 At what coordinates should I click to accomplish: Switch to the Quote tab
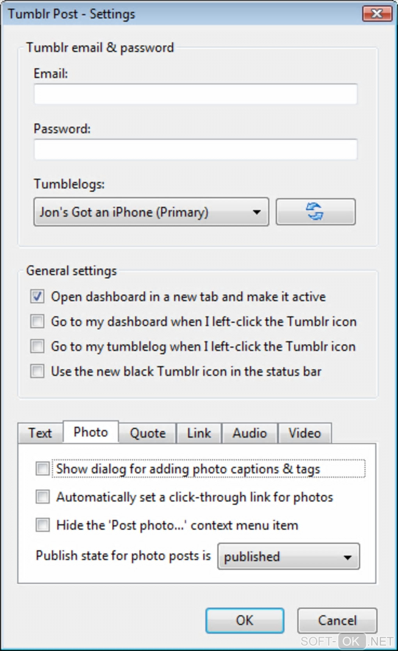pyautogui.click(x=147, y=433)
